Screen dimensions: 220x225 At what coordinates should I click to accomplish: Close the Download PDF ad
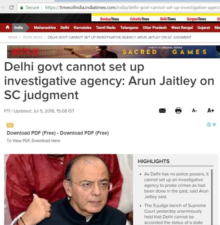[x=214, y=125]
